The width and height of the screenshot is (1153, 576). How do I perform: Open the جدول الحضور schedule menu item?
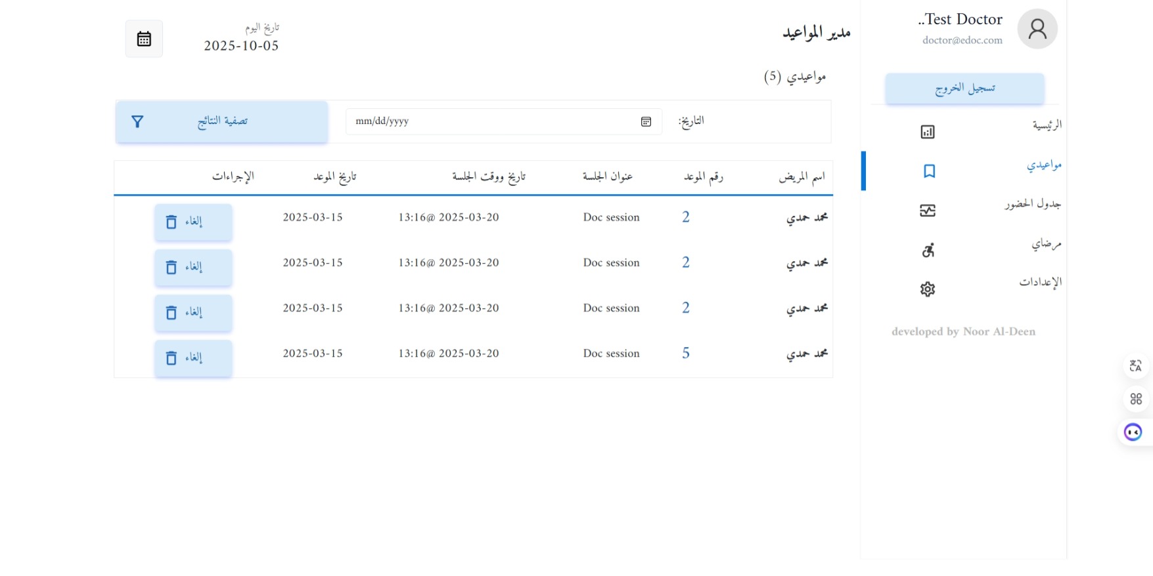[x=1032, y=204]
